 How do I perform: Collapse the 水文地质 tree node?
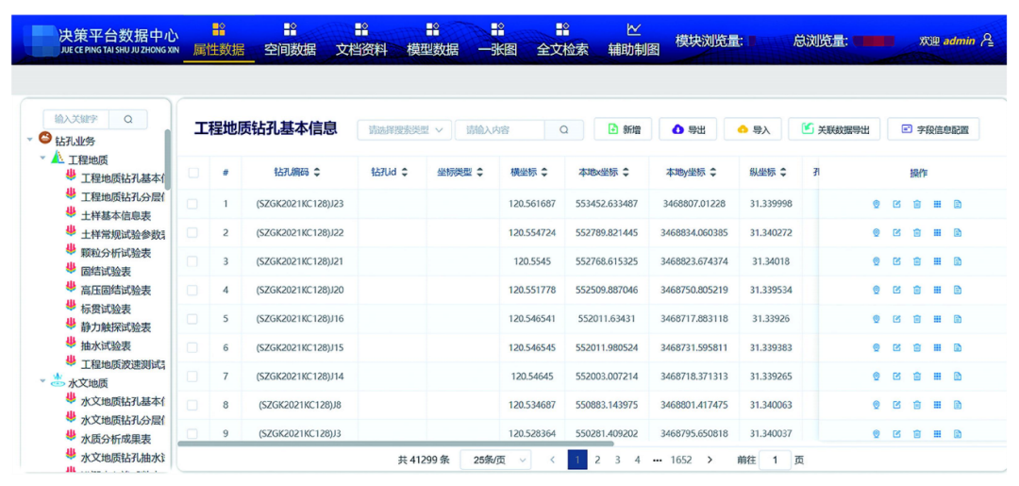click(42, 381)
